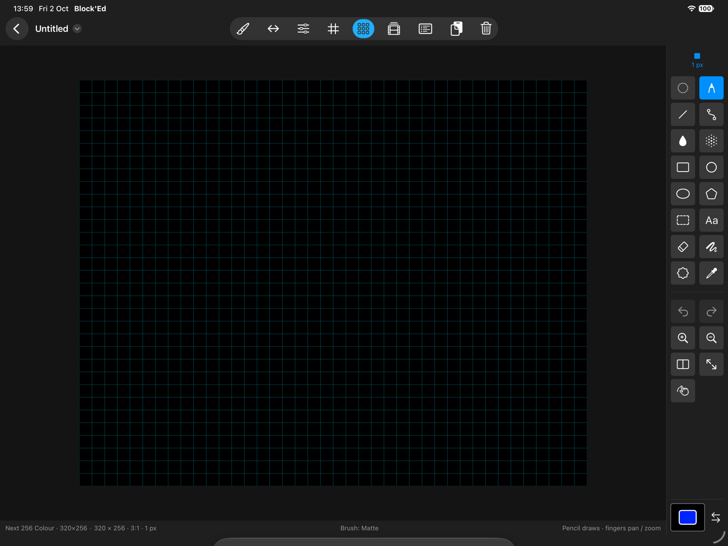Viewport: 728px width, 546px height.
Task: Open the text list panel icon
Action: point(425,29)
